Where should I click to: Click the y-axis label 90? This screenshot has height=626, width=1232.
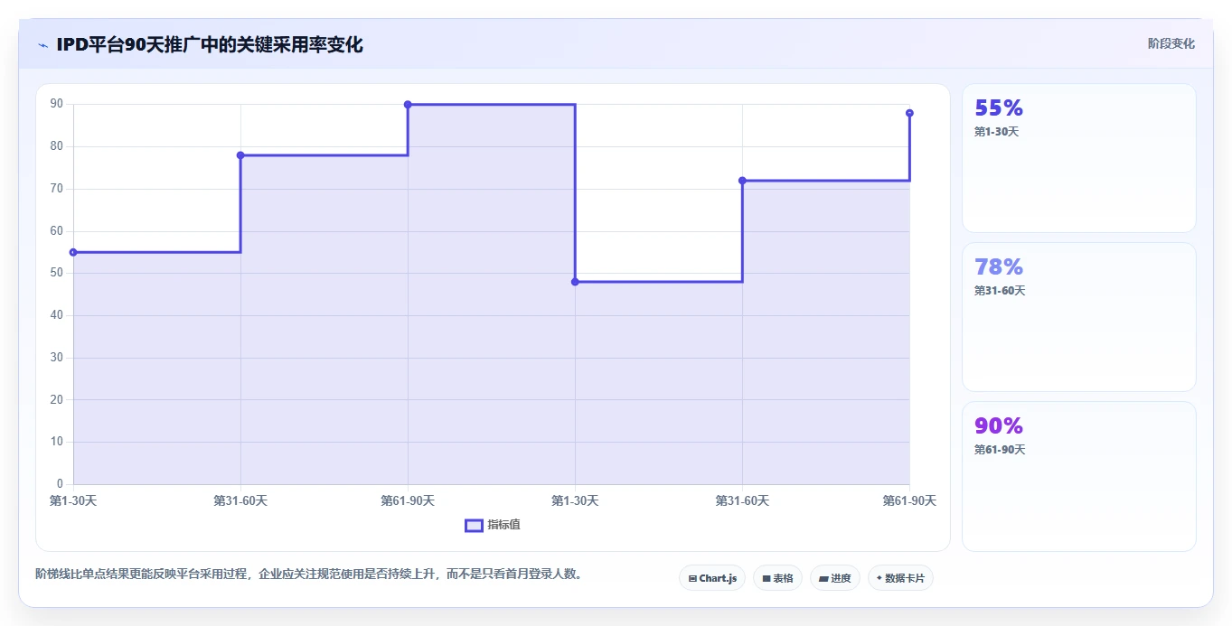click(x=57, y=104)
